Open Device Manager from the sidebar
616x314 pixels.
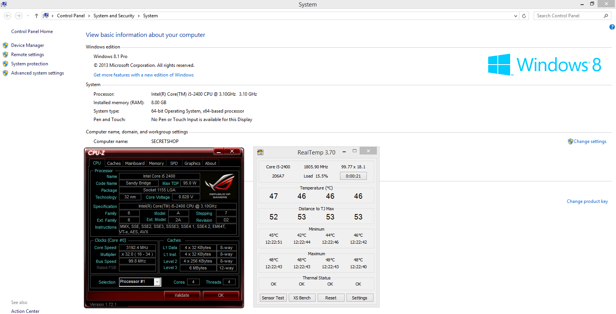(27, 45)
